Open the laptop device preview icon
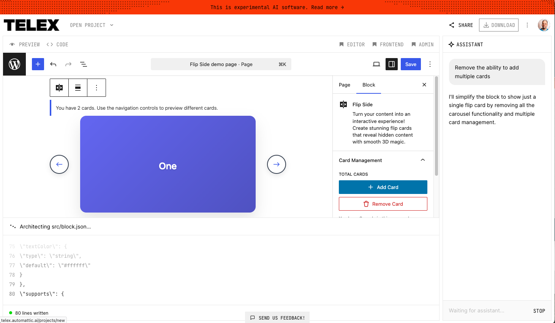This screenshot has width=555, height=323. point(376,64)
